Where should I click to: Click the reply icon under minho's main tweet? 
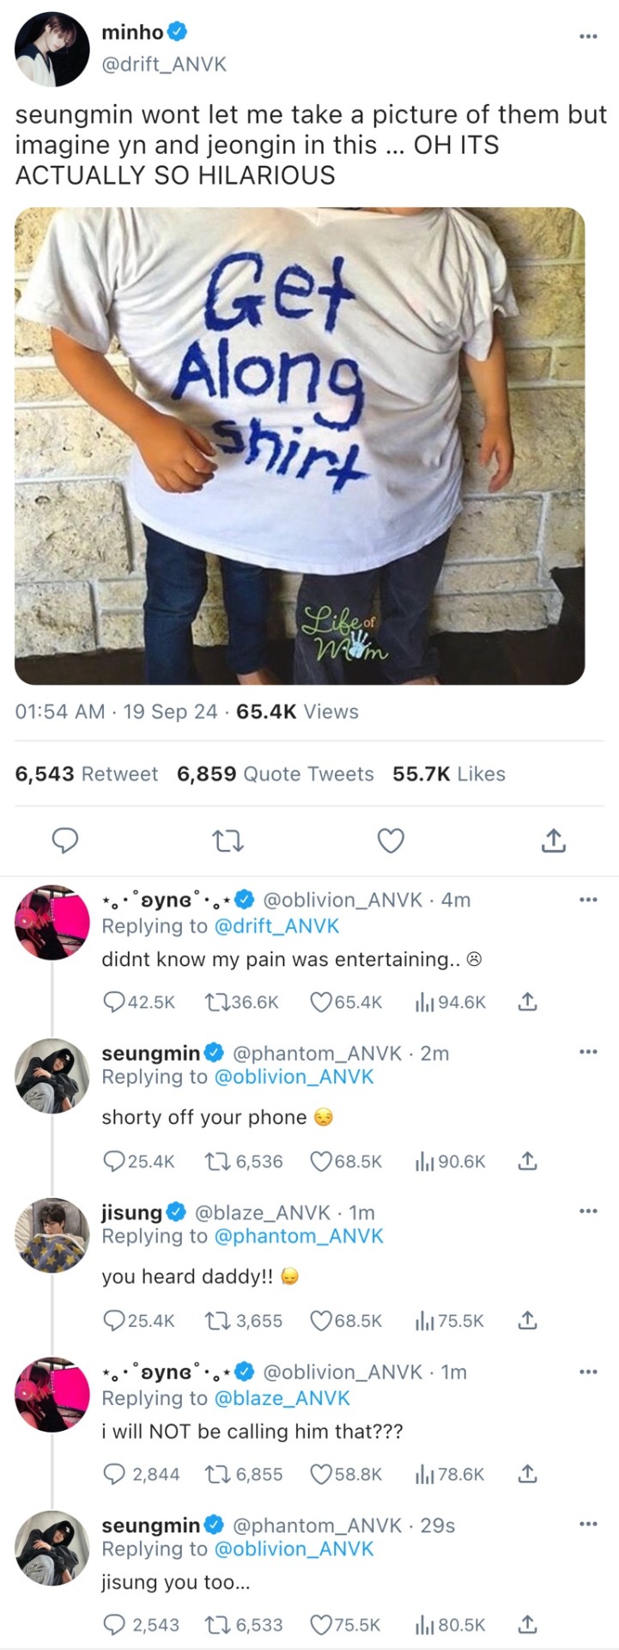(65, 840)
